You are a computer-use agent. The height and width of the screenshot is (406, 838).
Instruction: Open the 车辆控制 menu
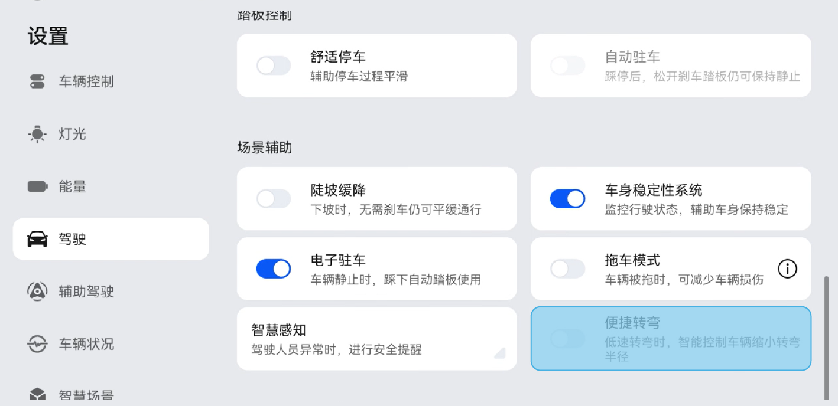click(86, 81)
